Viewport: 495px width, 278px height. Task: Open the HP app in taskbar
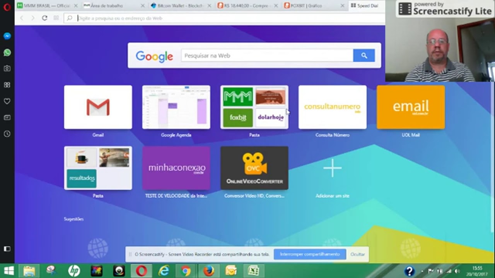[74, 271]
